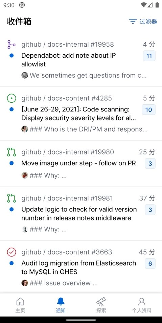
Task: Open "Move image under step - follow on PR"
Action: point(81,164)
